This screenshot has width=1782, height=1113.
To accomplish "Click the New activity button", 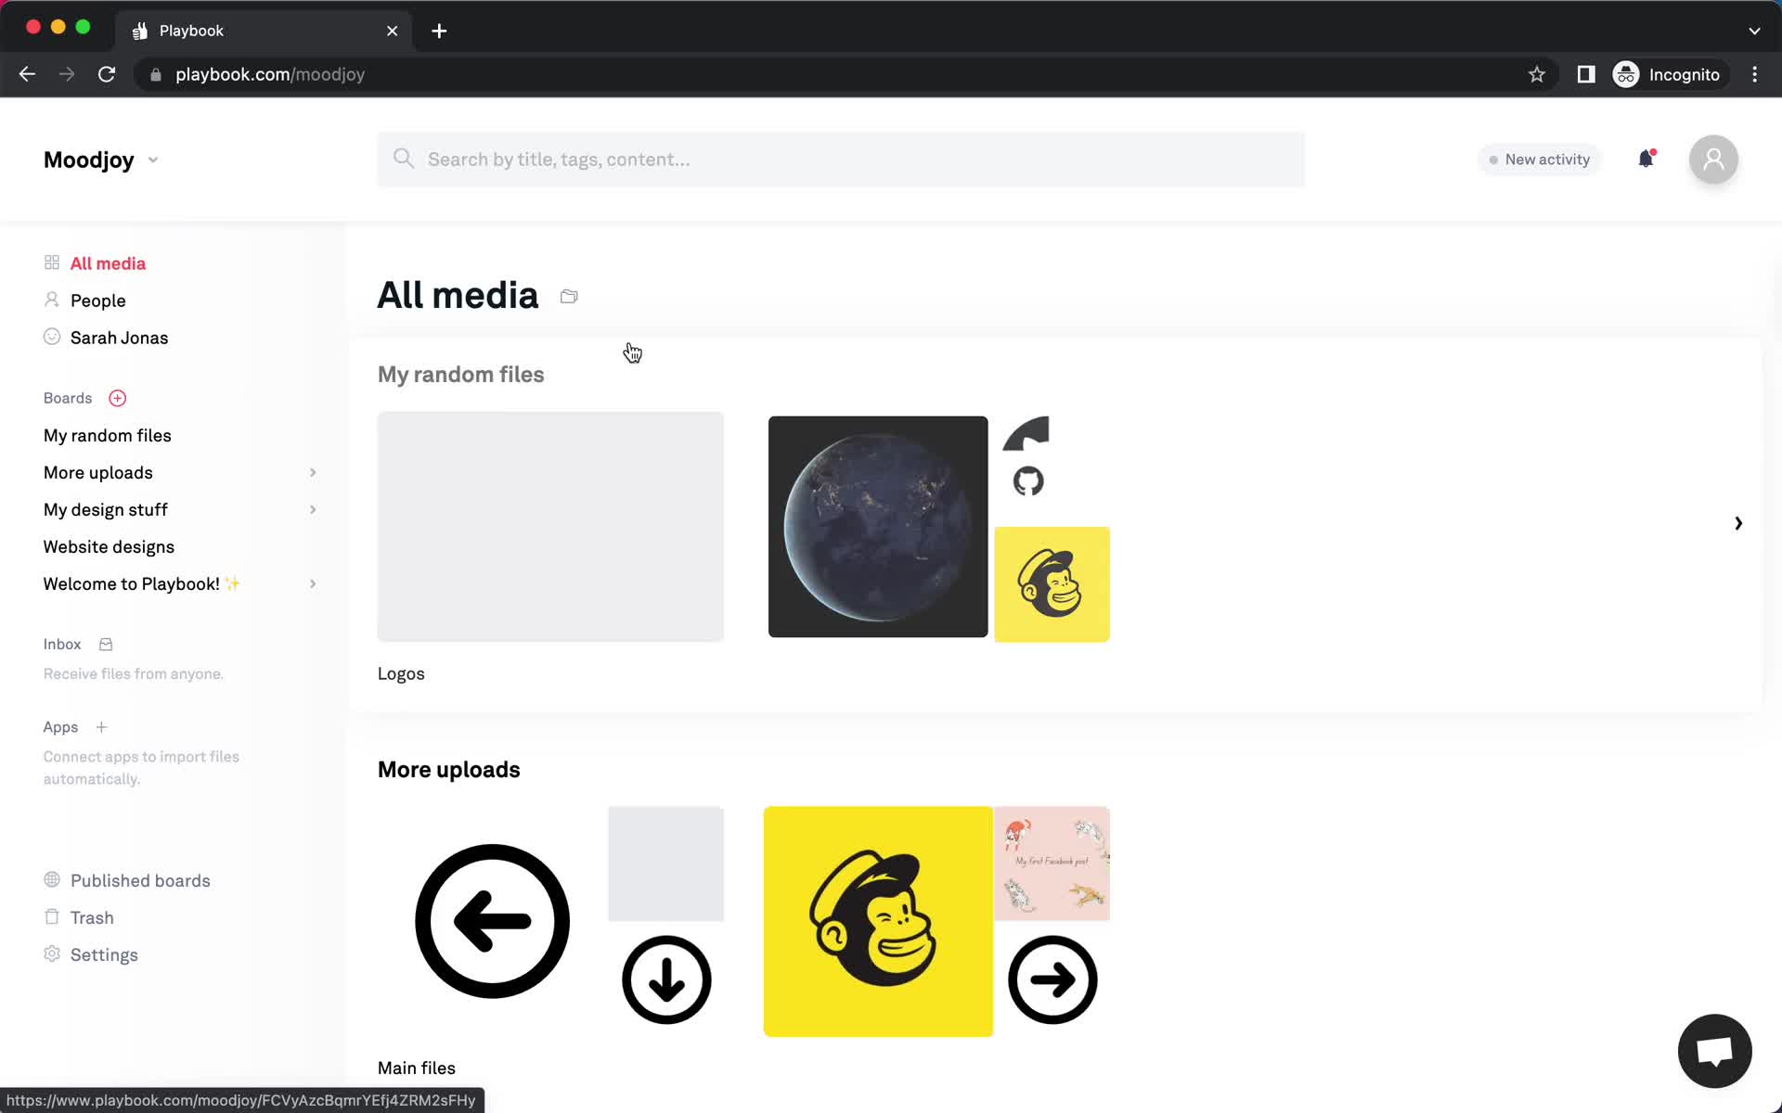I will tap(1540, 159).
